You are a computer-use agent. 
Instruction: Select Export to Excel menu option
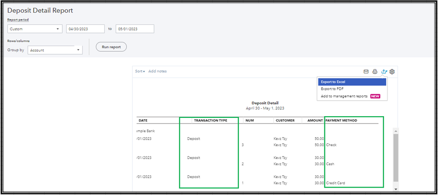[352, 82]
